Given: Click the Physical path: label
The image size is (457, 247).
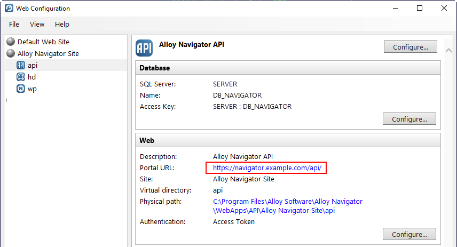Looking at the screenshot, I should 161,202.
